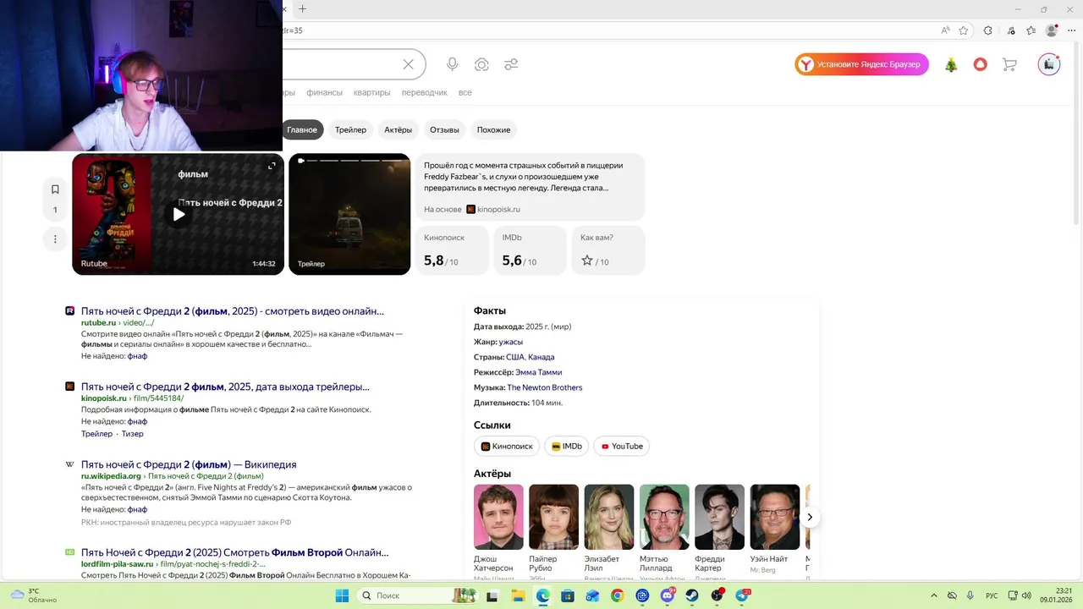Open the rutube.ru search result title
1083x609 pixels.
[x=233, y=311]
